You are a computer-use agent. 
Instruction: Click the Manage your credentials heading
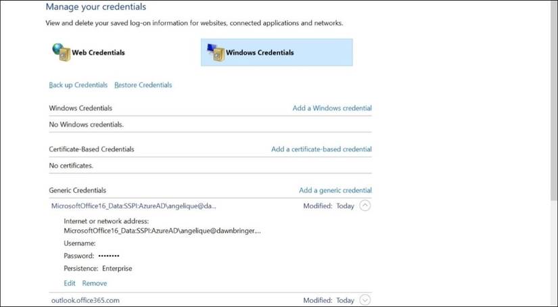[96, 7]
